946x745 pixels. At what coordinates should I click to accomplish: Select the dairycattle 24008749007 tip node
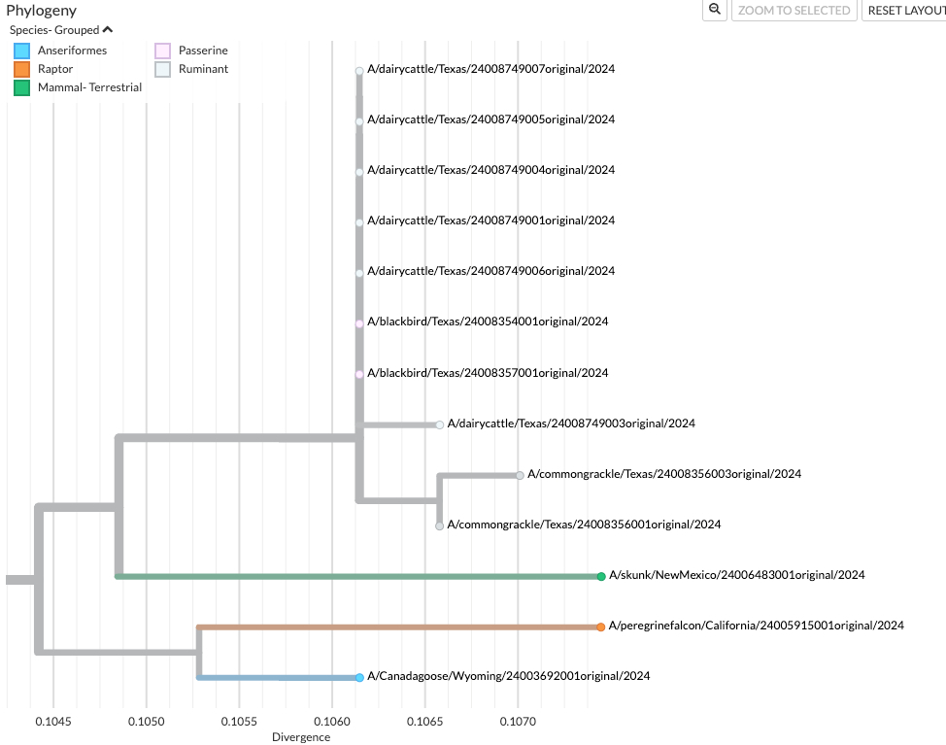click(x=359, y=71)
